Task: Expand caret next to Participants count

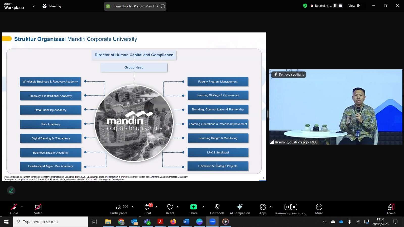Action: 133,207
